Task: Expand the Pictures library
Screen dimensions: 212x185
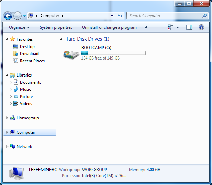Action: [x=11, y=97]
